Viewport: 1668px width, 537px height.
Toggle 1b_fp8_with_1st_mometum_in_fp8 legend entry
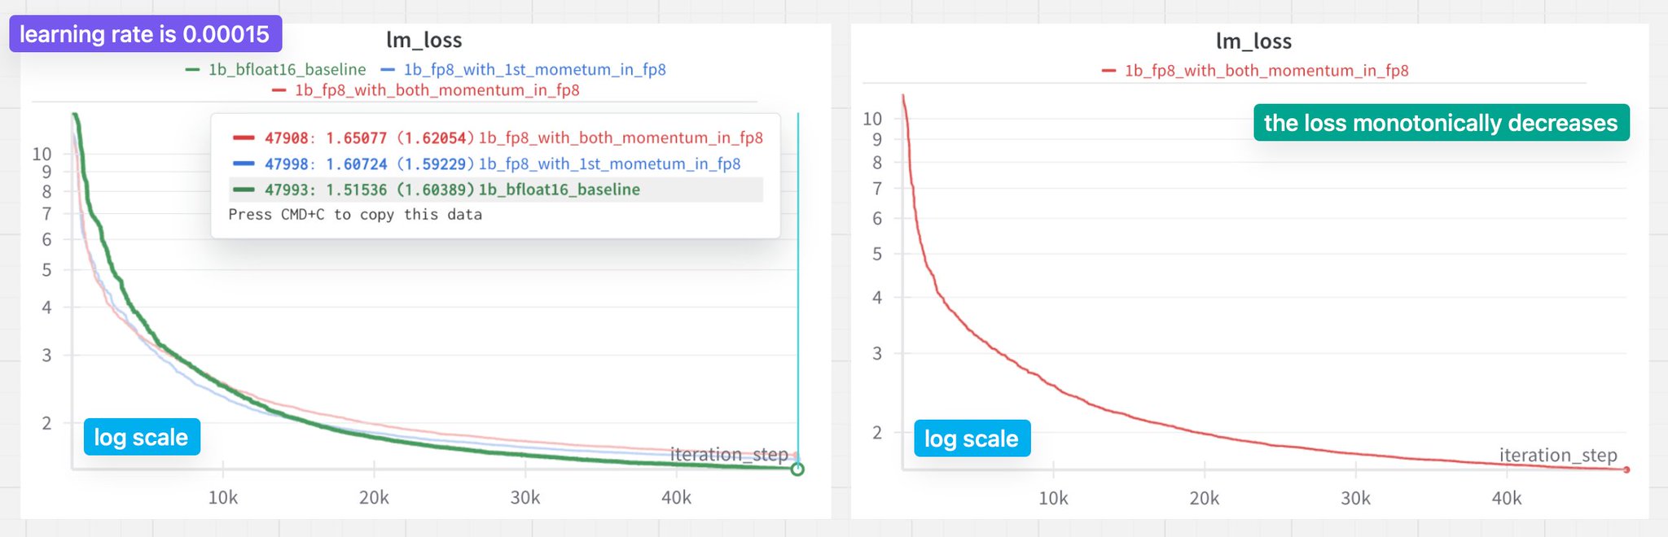point(524,70)
